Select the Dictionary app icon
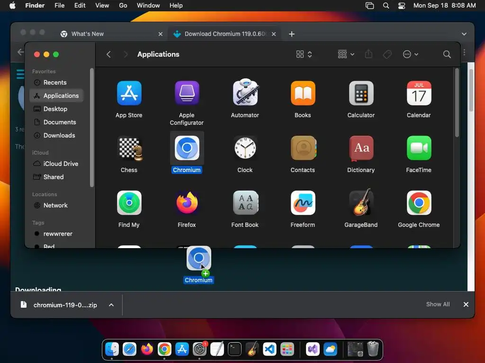This screenshot has width=485, height=363. pyautogui.click(x=361, y=148)
